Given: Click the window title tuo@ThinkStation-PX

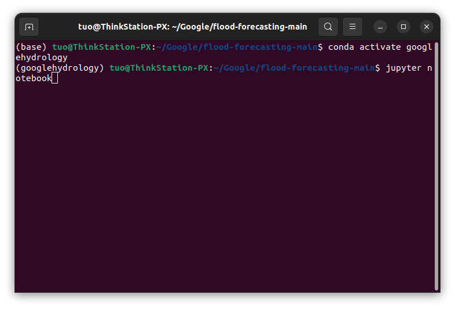Looking at the screenshot, I should click(192, 27).
